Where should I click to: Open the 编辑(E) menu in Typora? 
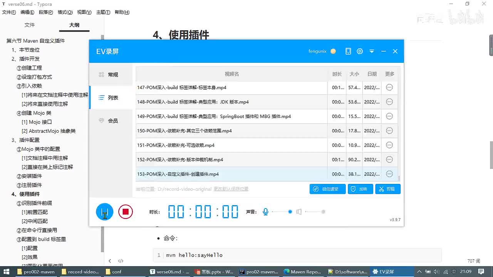(27, 12)
